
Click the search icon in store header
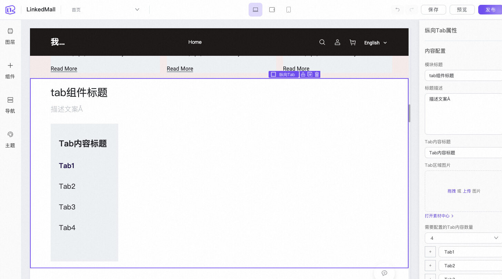tap(322, 42)
